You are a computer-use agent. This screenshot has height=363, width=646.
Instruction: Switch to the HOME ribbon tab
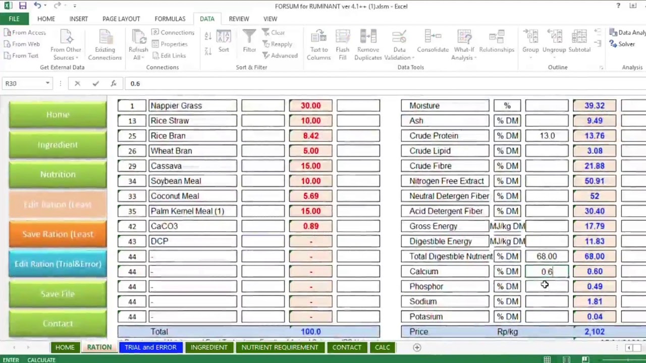point(46,19)
